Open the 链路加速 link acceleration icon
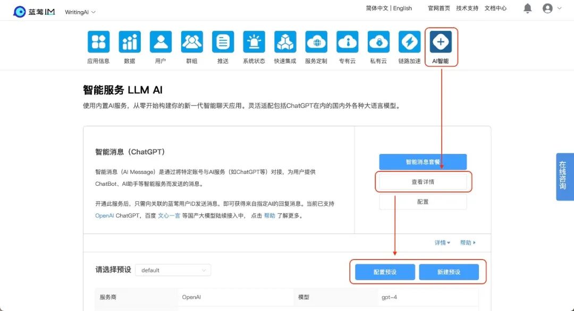The image size is (574, 311). pos(410,42)
